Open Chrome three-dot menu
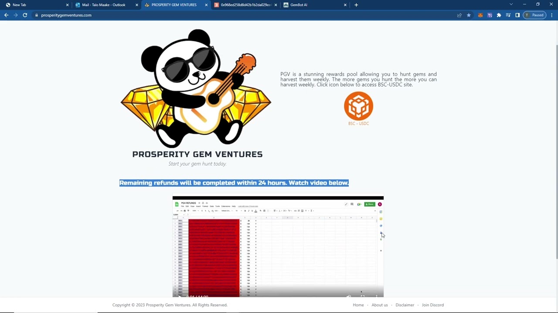This screenshot has height=313, width=558. tap(552, 15)
